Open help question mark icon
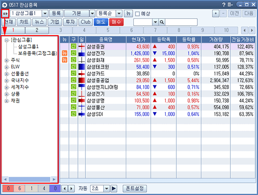This screenshot has height=195, width=258. pyautogui.click(x=224, y=5)
